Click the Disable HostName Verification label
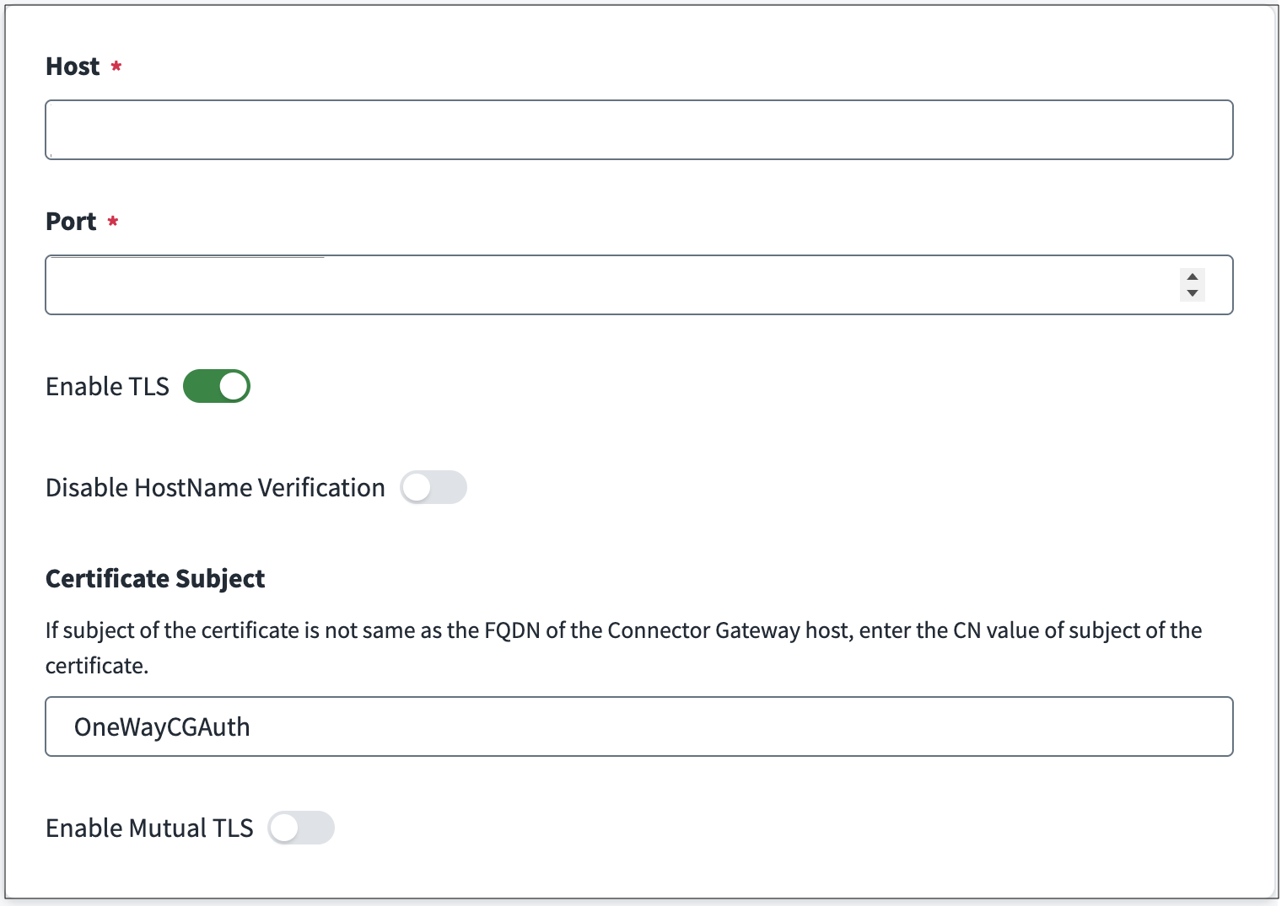This screenshot has width=1287, height=906. [x=215, y=487]
